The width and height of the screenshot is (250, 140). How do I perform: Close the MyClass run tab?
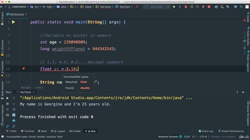tap(34, 92)
